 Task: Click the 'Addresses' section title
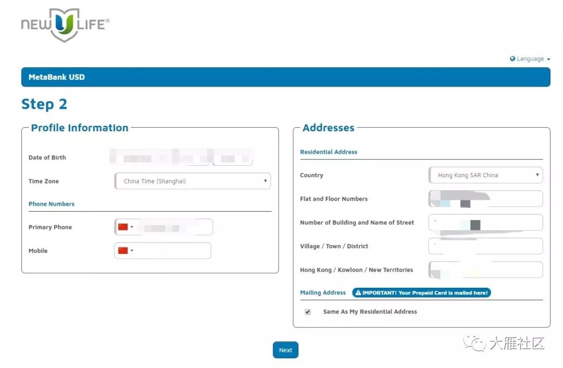328,128
